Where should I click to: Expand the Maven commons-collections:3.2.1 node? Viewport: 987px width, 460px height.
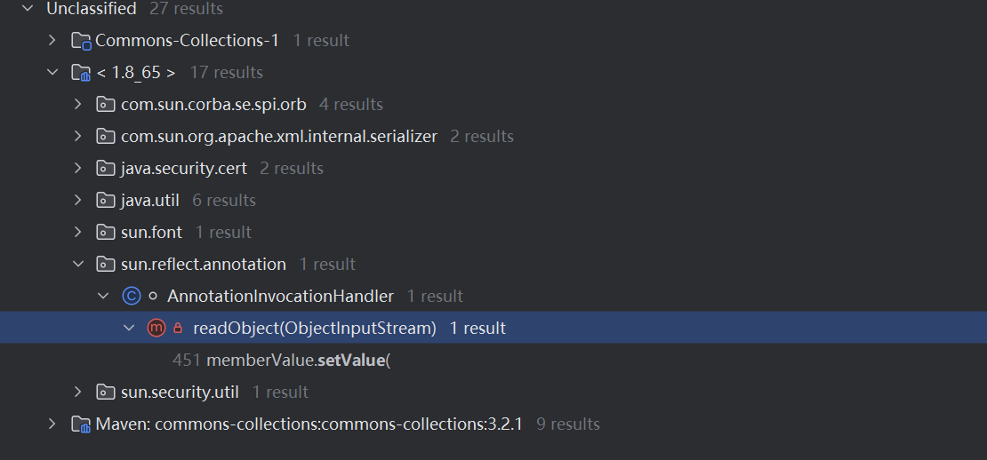point(52,424)
